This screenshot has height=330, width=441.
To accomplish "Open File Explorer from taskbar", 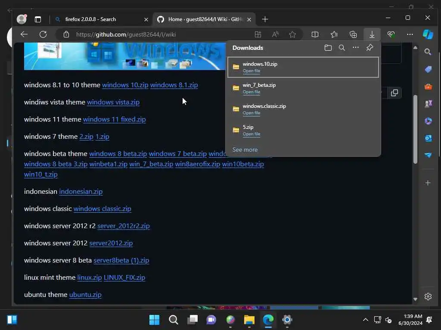I will pyautogui.click(x=249, y=320).
